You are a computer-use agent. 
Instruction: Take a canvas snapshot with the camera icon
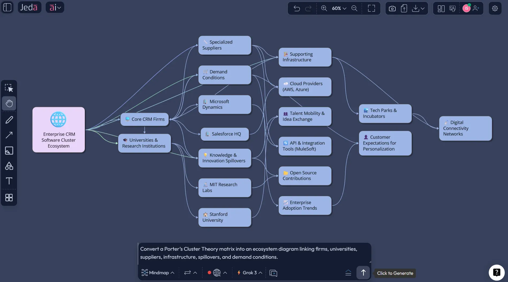tap(392, 8)
